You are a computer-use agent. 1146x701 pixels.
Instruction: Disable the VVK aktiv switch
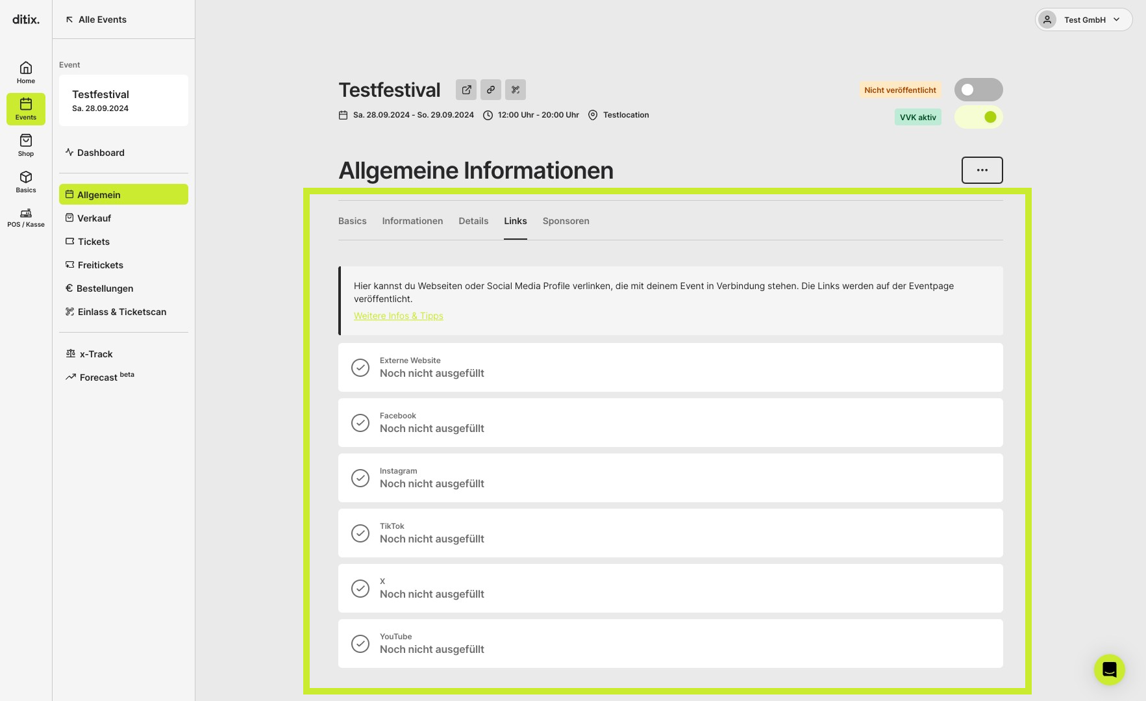pos(978,117)
